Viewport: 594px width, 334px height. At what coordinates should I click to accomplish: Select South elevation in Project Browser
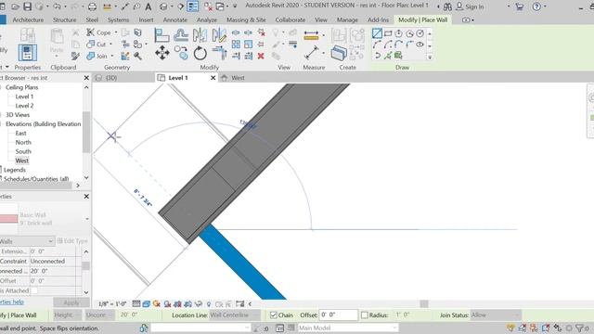pyautogui.click(x=23, y=151)
